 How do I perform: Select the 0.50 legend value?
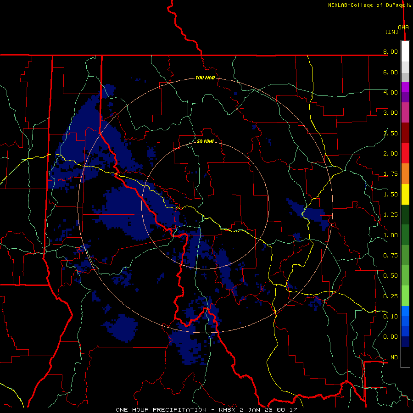(x=391, y=276)
